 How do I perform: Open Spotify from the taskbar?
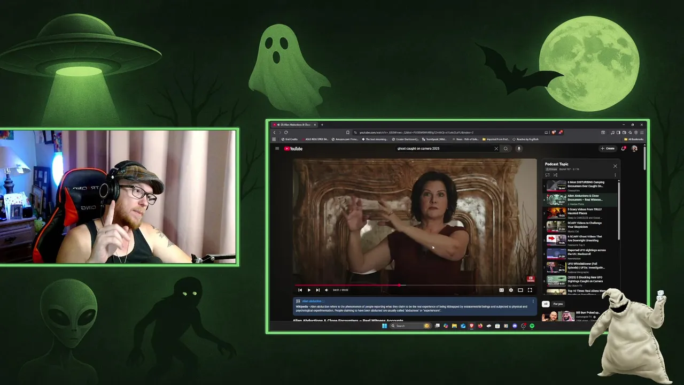532,326
